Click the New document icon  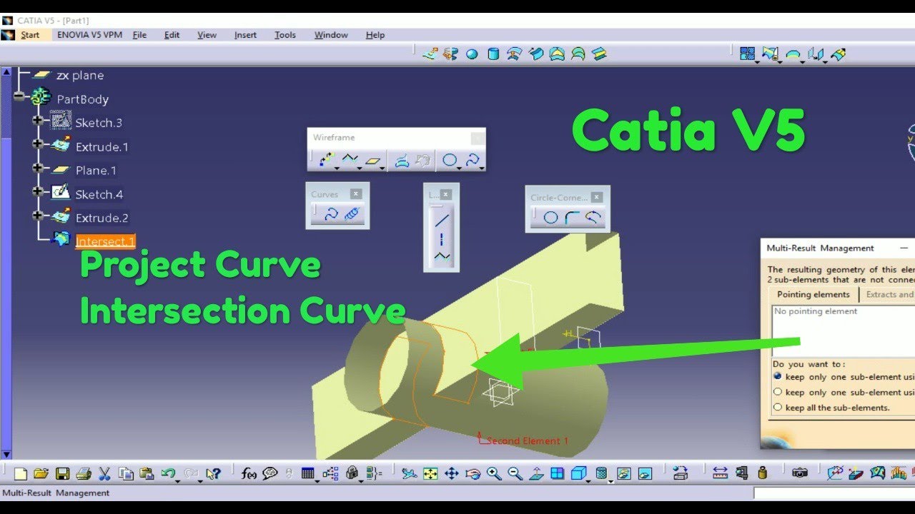(21, 473)
